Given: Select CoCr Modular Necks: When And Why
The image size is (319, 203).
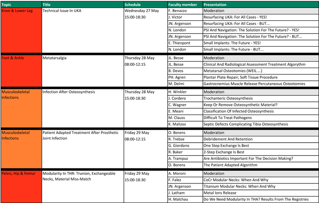Looking at the screenshot, I should point(236,180).
